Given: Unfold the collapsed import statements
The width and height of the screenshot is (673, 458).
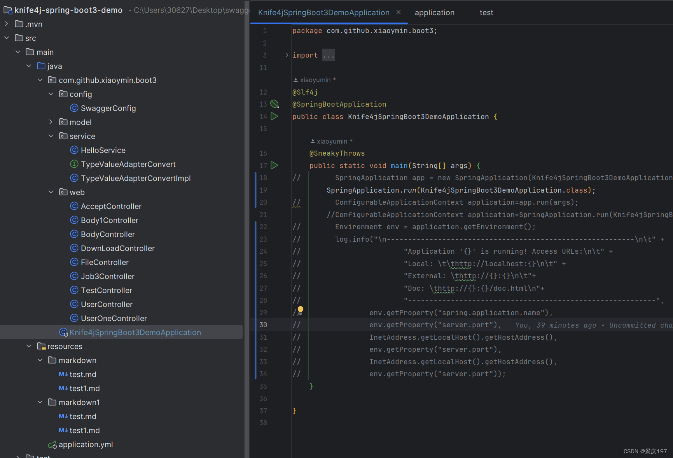Looking at the screenshot, I should point(329,55).
